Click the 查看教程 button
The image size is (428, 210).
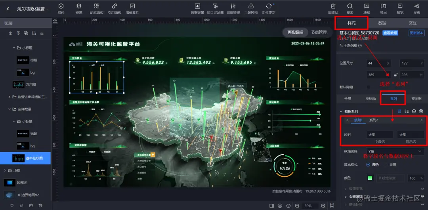coord(390,33)
